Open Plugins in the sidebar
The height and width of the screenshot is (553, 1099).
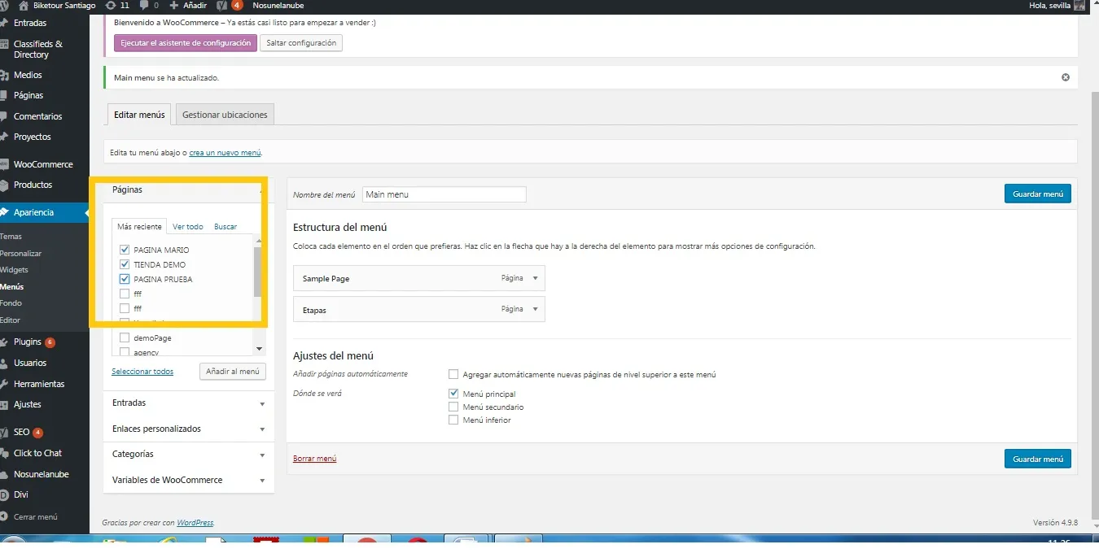pos(27,342)
